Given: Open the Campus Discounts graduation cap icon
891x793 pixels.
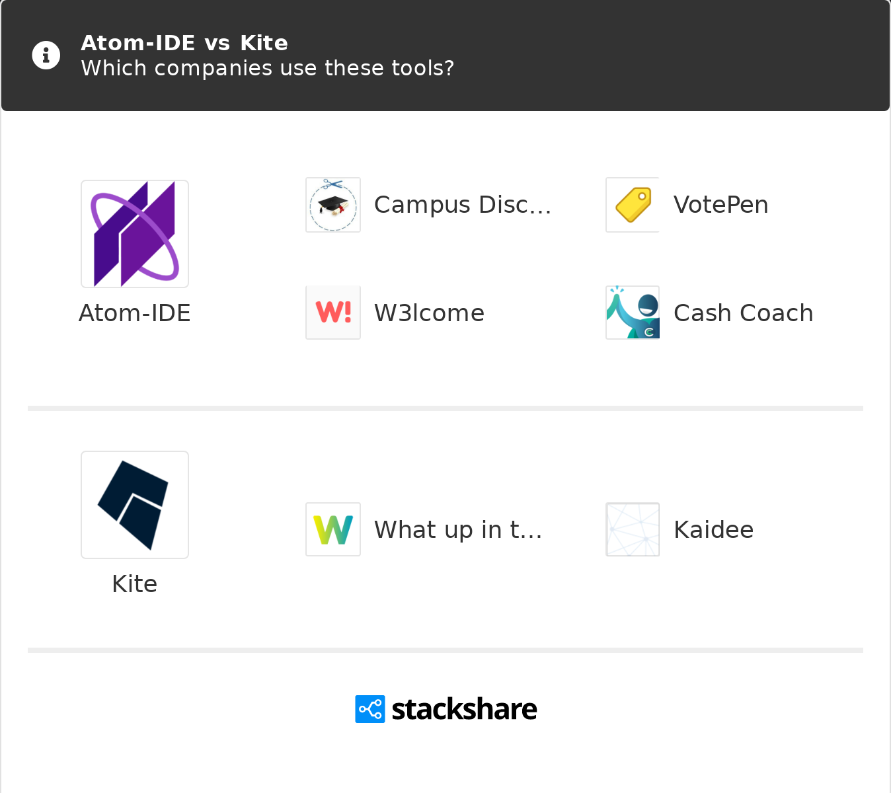Looking at the screenshot, I should 333,205.
